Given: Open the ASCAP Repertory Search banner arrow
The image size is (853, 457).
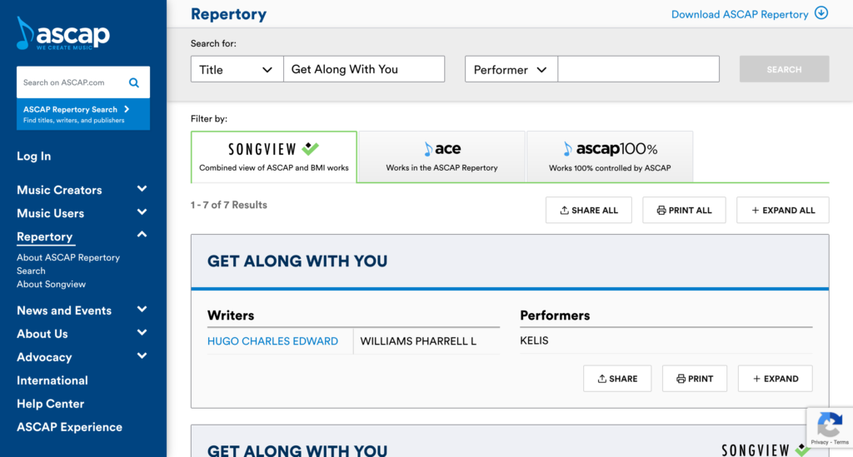Looking at the screenshot, I should [127, 109].
